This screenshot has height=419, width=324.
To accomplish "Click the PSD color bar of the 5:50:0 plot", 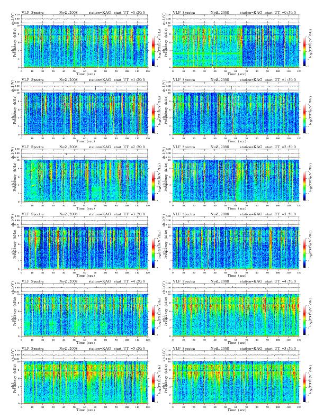I will pyautogui.click(x=304, y=387).
